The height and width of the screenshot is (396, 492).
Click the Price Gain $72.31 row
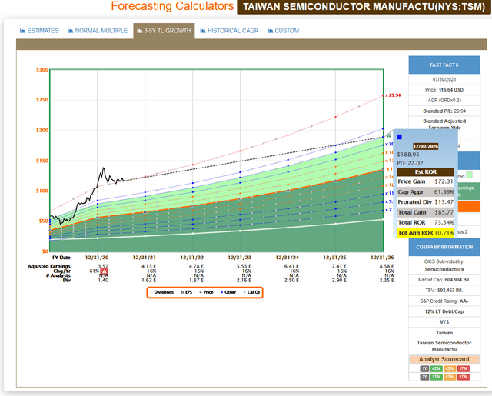425,181
